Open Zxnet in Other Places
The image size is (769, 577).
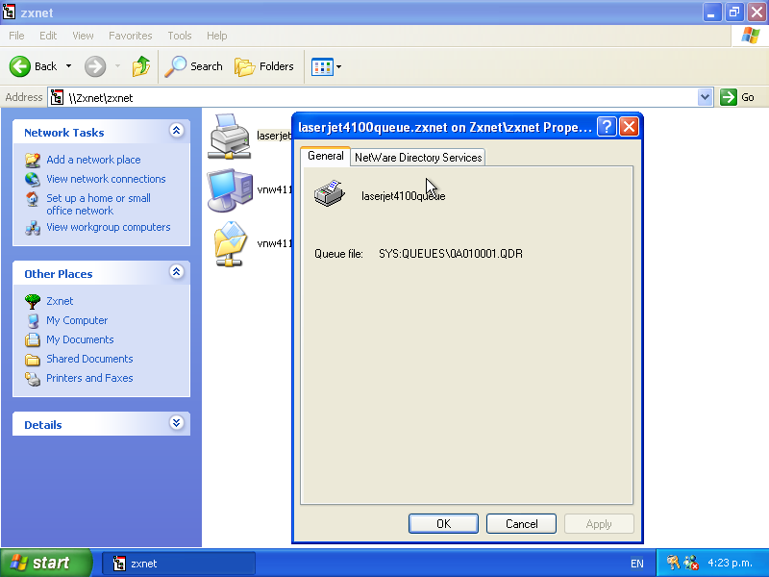[60, 301]
